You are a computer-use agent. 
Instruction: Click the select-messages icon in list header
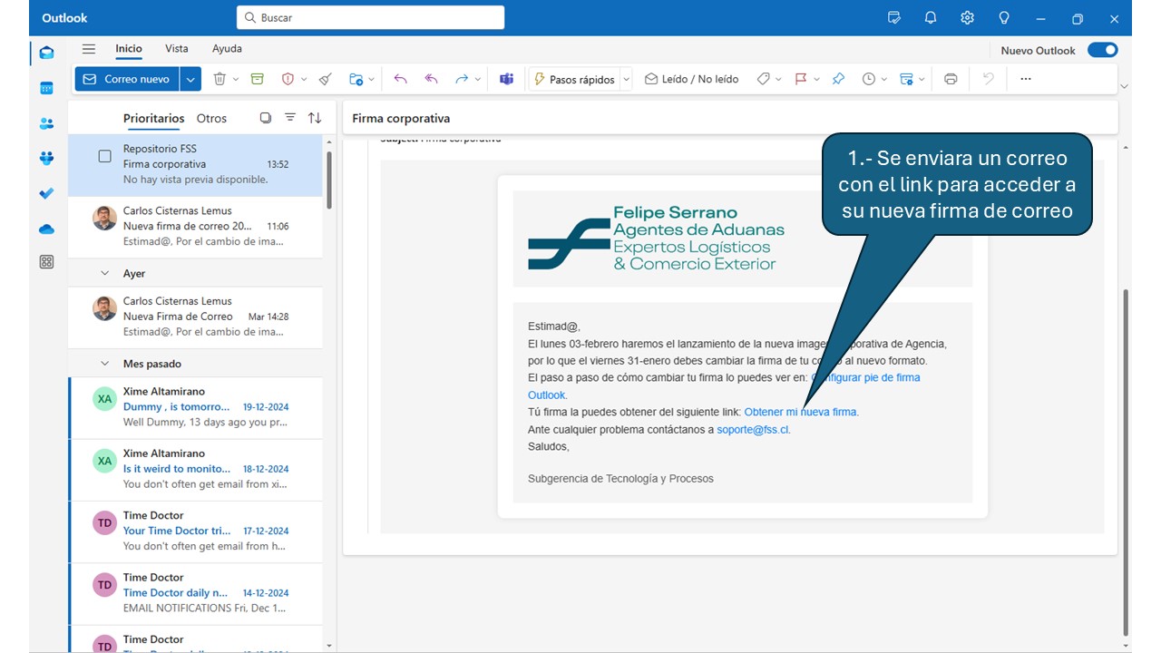265,118
